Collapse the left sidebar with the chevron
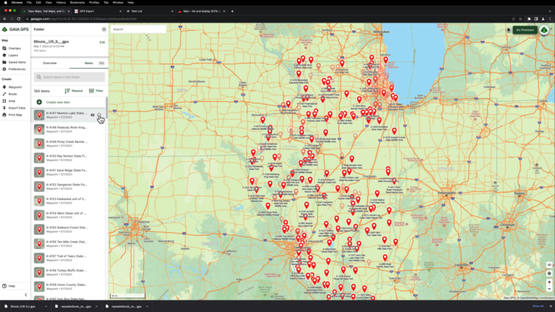The height and width of the screenshot is (312, 555). pyautogui.click(x=26, y=295)
